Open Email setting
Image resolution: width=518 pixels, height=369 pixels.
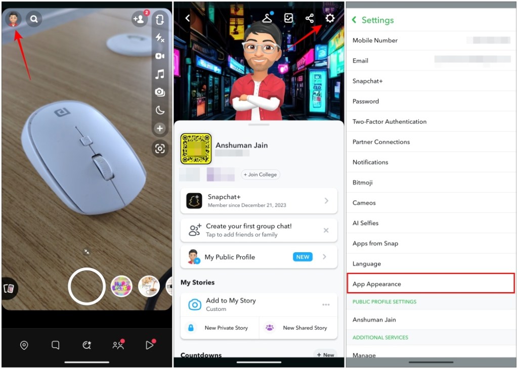(x=431, y=61)
